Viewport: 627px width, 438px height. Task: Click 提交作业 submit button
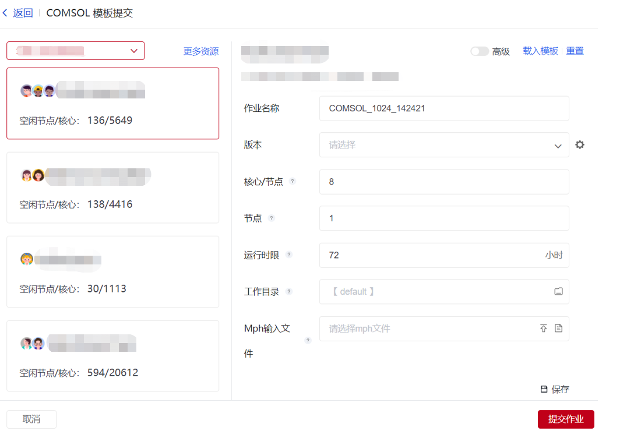(566, 419)
